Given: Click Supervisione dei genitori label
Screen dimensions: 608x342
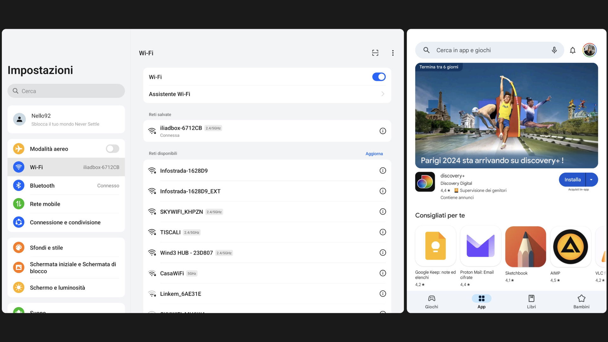Looking at the screenshot, I should coord(483,190).
